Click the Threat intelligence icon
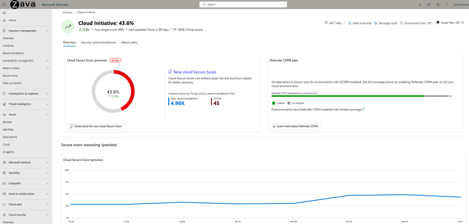 click(4, 104)
